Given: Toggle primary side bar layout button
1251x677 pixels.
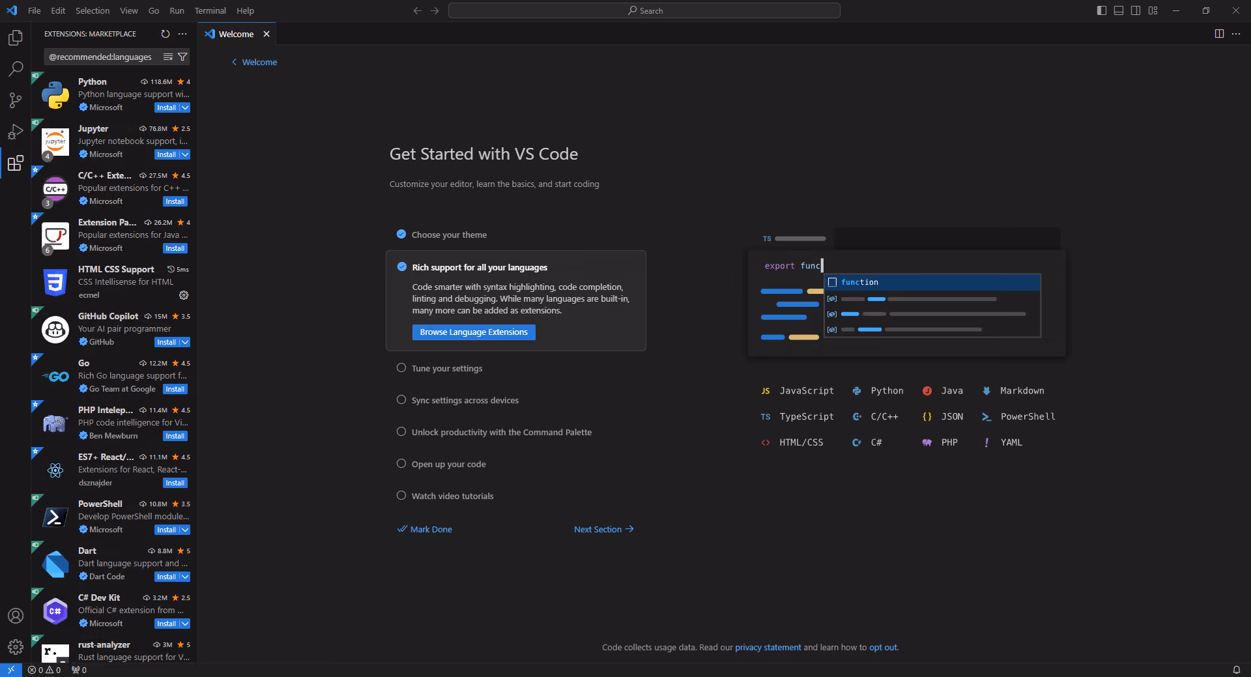Looking at the screenshot, I should click(1102, 10).
